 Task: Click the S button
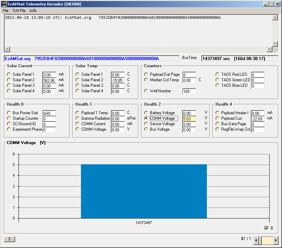pos(9,239)
